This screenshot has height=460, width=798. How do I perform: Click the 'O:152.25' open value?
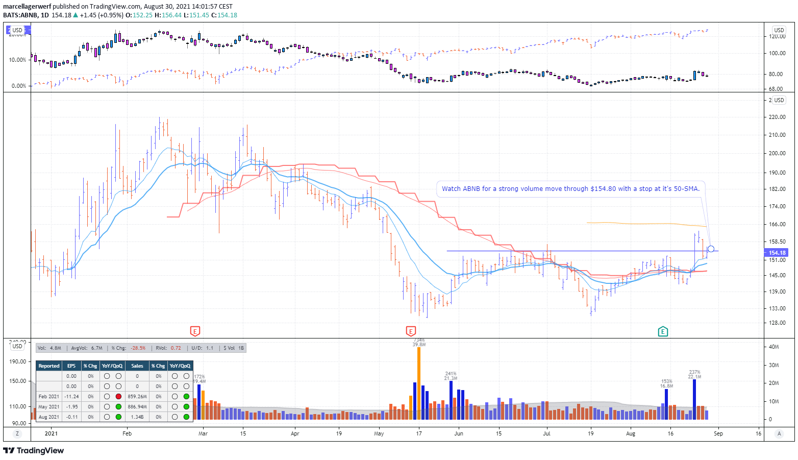139,15
